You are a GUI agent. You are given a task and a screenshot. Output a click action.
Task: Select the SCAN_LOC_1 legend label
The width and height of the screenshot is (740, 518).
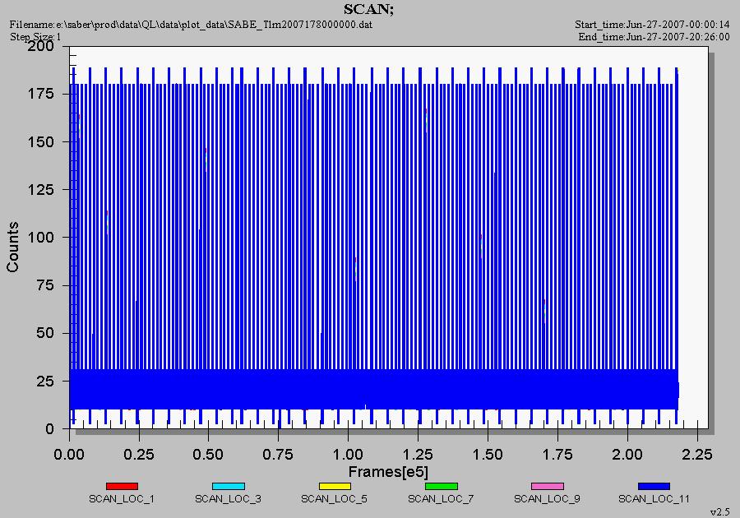[122, 498]
